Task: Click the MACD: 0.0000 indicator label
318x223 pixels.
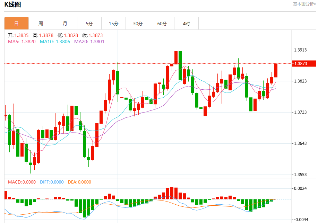Action: 22,182
